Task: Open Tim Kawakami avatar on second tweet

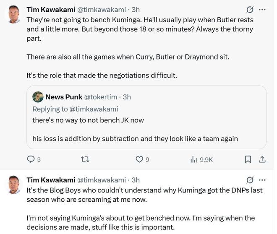Action: coord(14,185)
